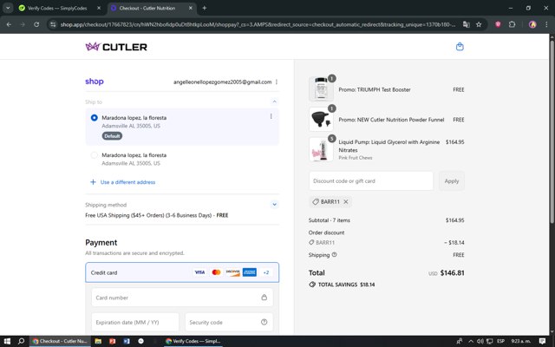This screenshot has height=347, width=555.
Task: Click Use a different address
Action: 123,182
